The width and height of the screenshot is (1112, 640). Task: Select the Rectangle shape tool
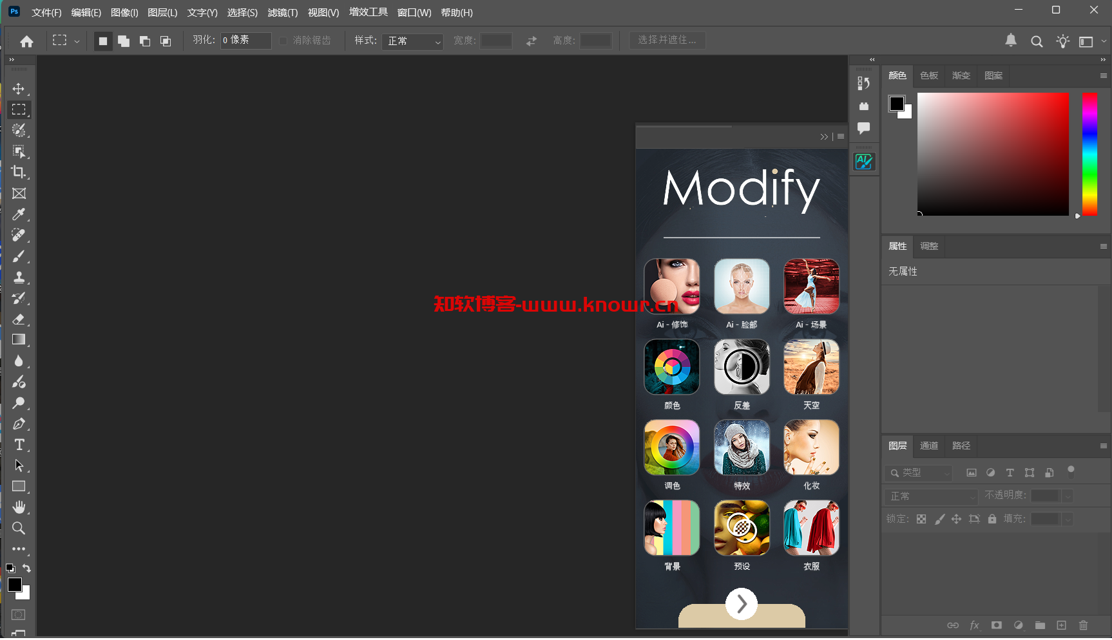coord(19,486)
